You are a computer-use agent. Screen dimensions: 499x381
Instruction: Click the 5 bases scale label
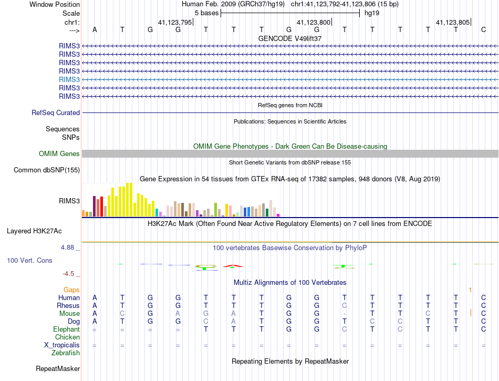[207, 13]
